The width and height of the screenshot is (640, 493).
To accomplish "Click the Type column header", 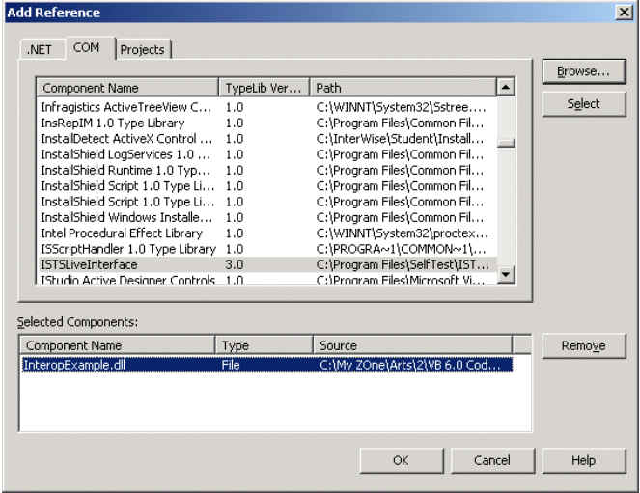I will 264,345.
